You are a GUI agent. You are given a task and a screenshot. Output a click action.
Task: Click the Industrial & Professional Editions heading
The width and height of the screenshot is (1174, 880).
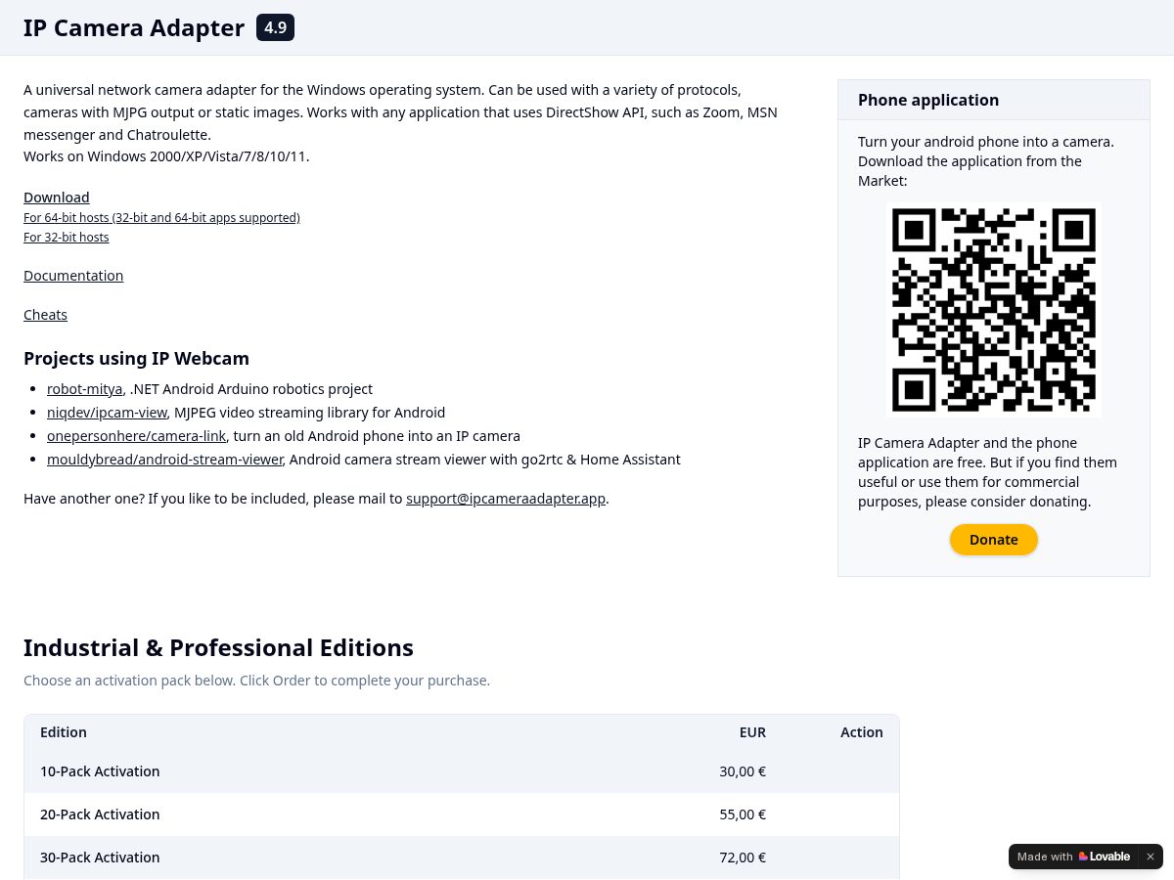(x=218, y=648)
